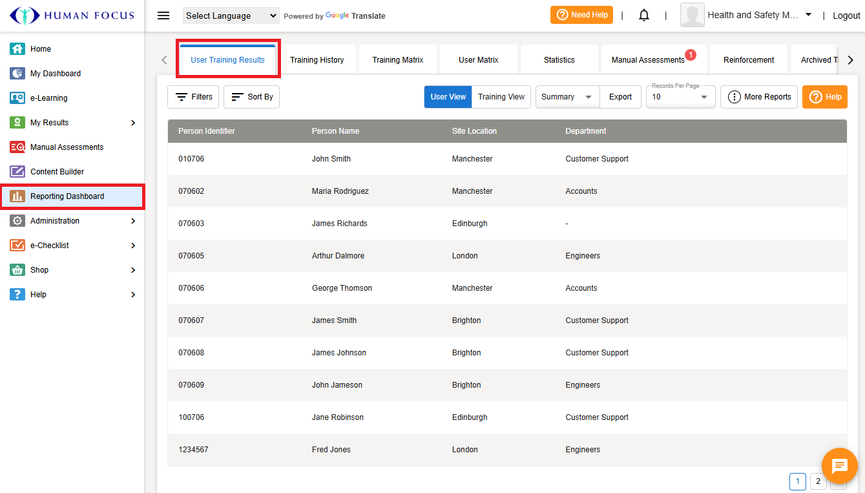Open the Select Language dropdown
Screen dimensions: 865x493
(231, 16)
